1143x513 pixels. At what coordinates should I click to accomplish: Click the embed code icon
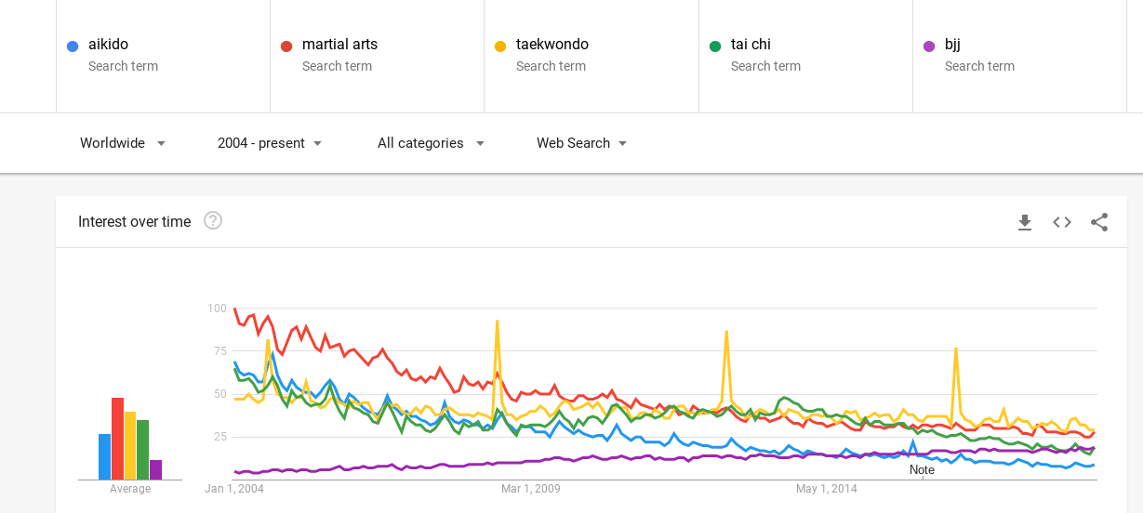tap(1062, 222)
